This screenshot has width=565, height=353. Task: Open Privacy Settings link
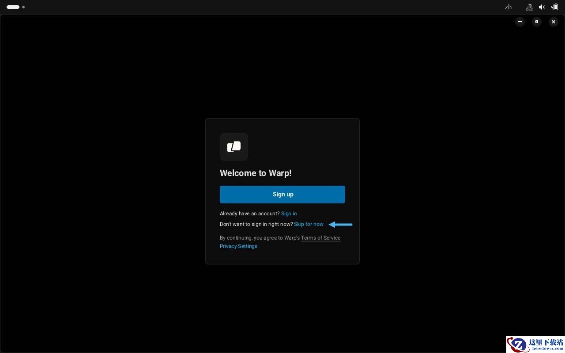238,246
